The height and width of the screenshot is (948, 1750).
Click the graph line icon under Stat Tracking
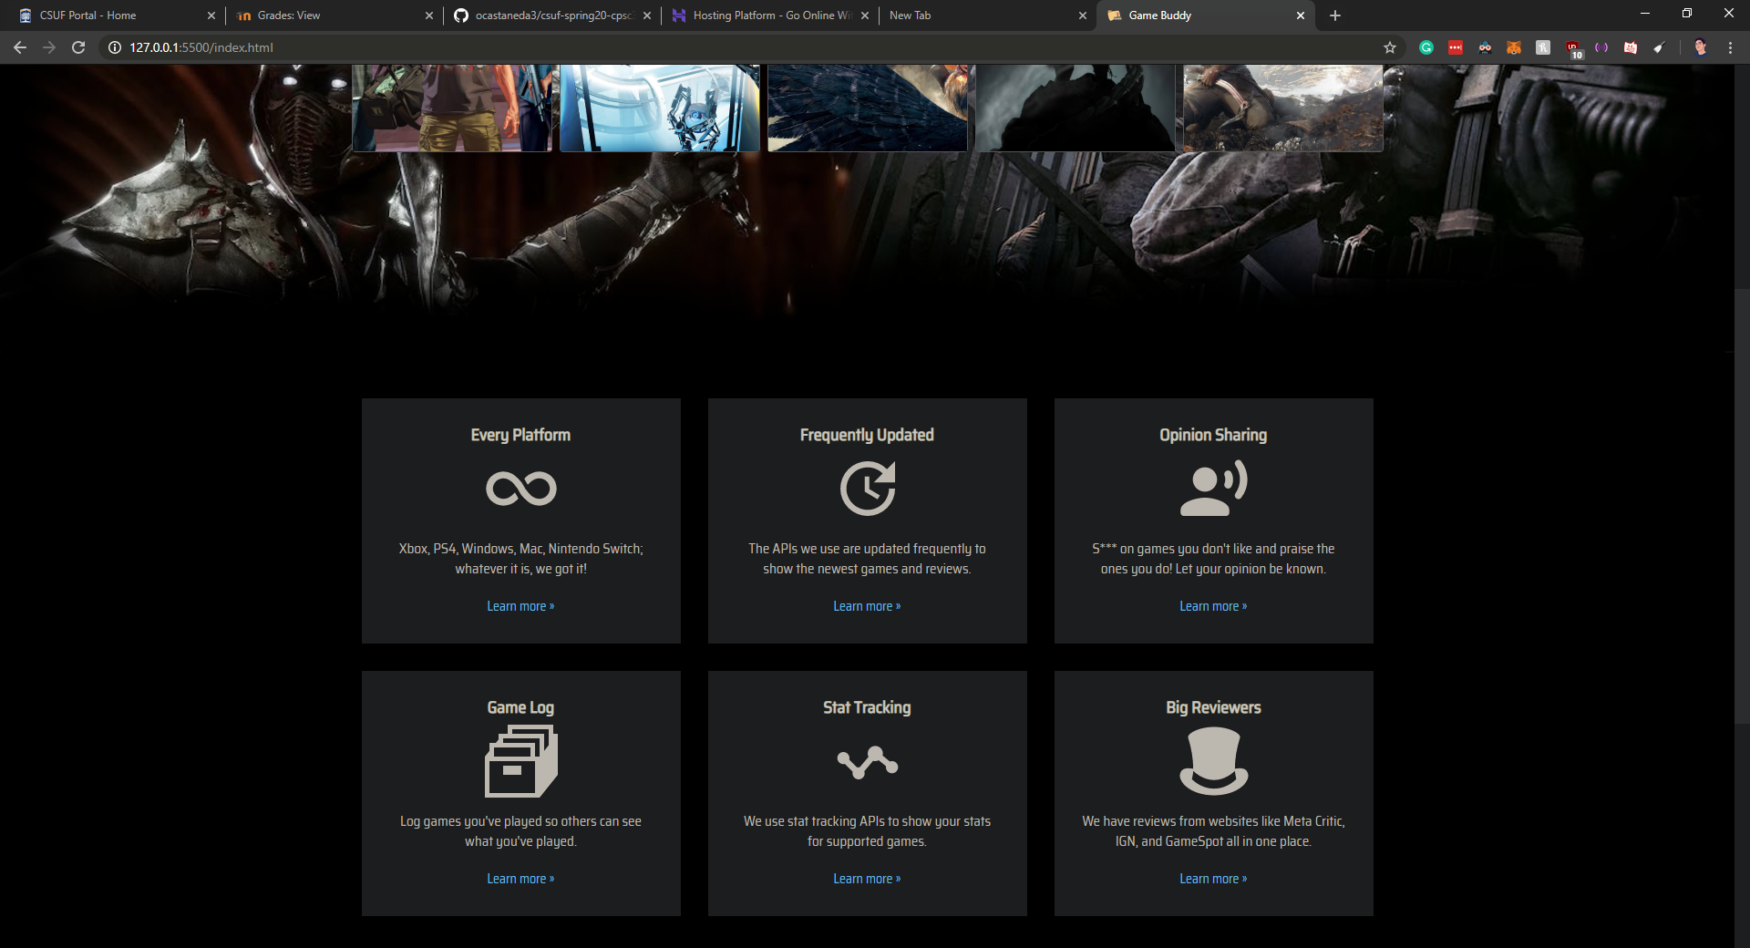coord(867,762)
